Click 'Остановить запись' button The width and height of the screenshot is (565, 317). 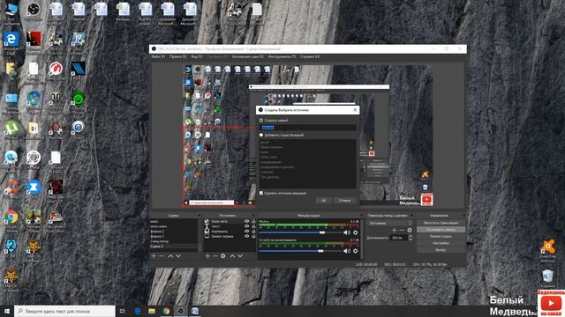click(441, 230)
